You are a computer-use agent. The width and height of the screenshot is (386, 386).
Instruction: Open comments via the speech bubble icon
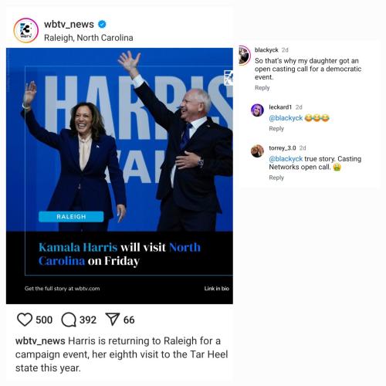click(69, 320)
